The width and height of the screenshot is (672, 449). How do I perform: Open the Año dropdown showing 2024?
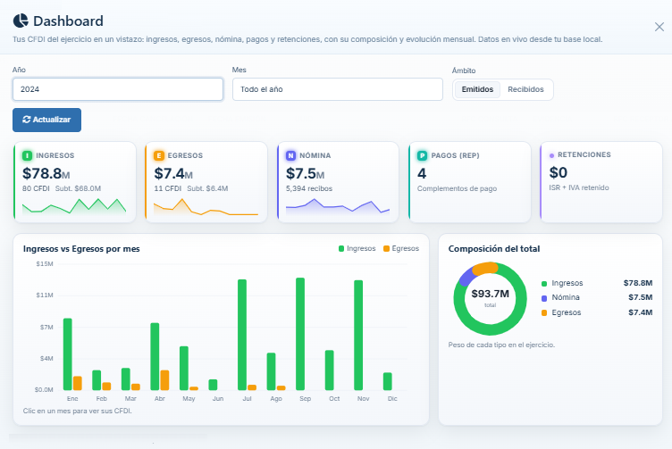pyautogui.click(x=118, y=89)
